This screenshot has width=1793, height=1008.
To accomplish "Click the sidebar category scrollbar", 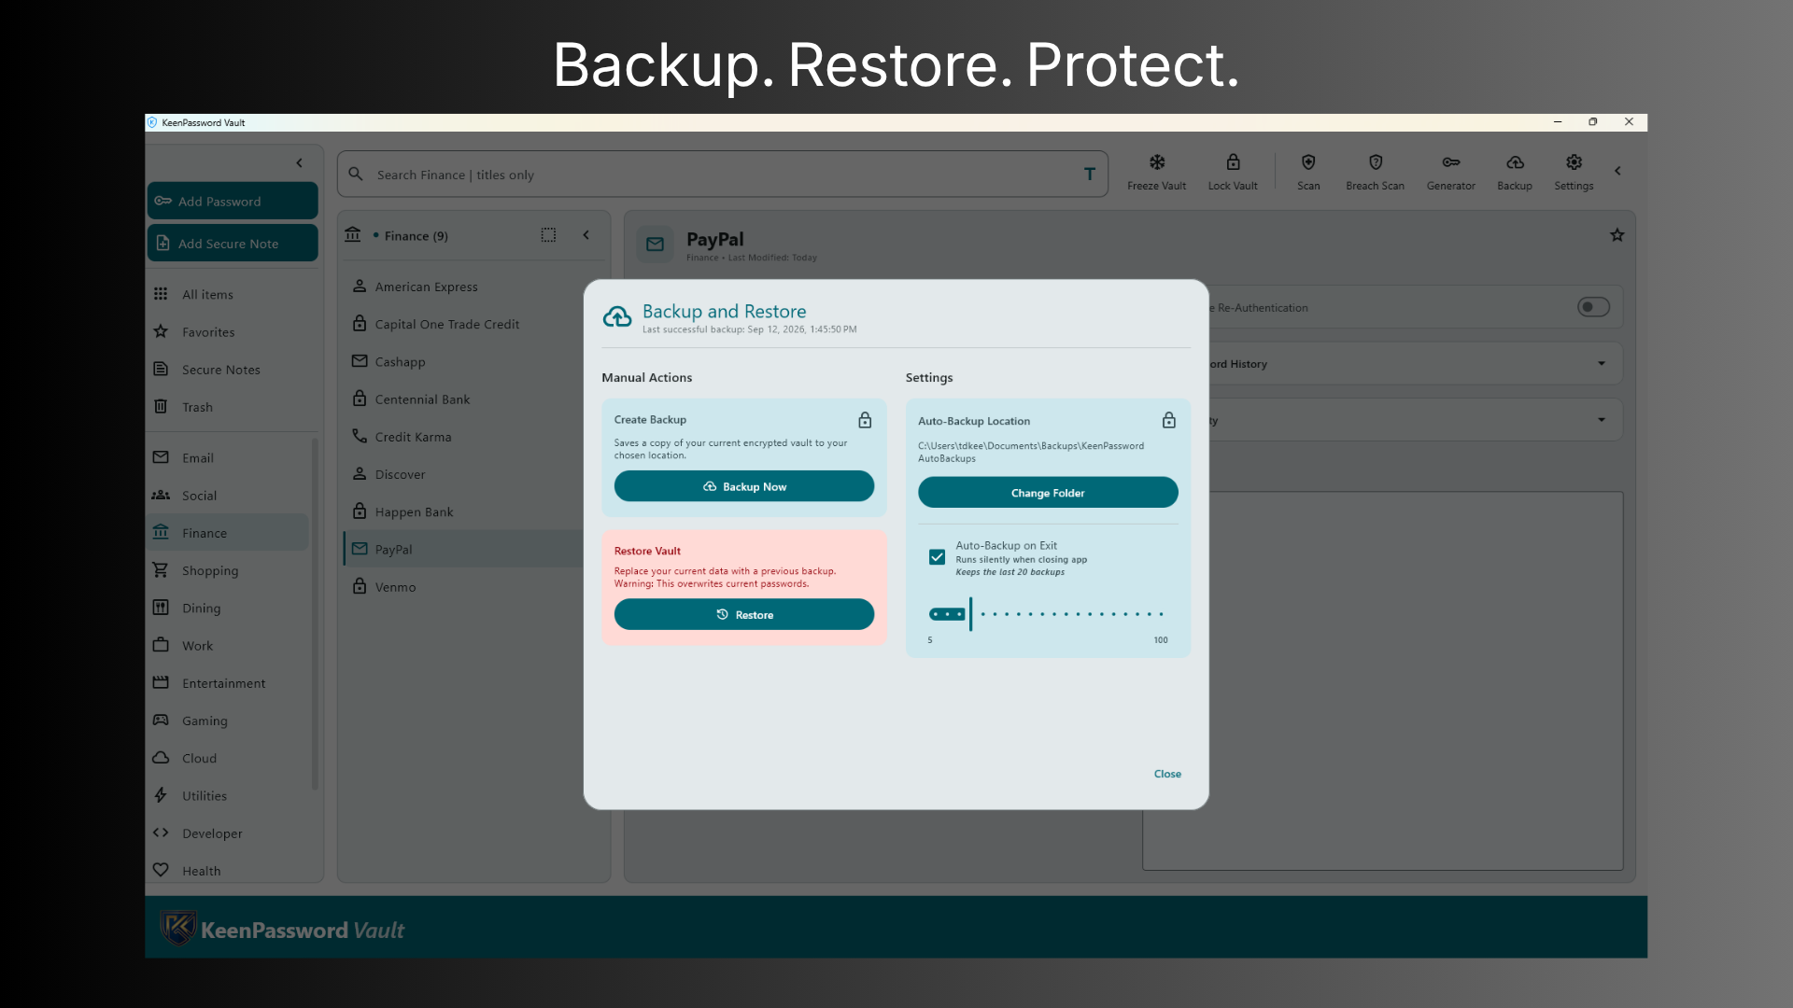I will 315,616.
